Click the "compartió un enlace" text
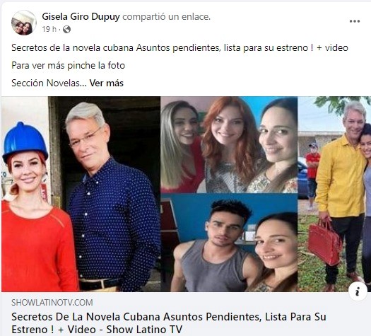The height and width of the screenshot is (336, 371). click(166, 16)
